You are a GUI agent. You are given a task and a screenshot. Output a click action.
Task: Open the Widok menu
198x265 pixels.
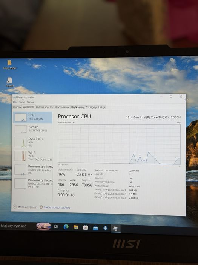coord(30,102)
